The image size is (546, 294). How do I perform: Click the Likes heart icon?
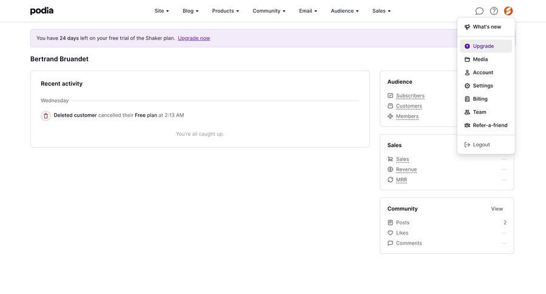[390, 233]
